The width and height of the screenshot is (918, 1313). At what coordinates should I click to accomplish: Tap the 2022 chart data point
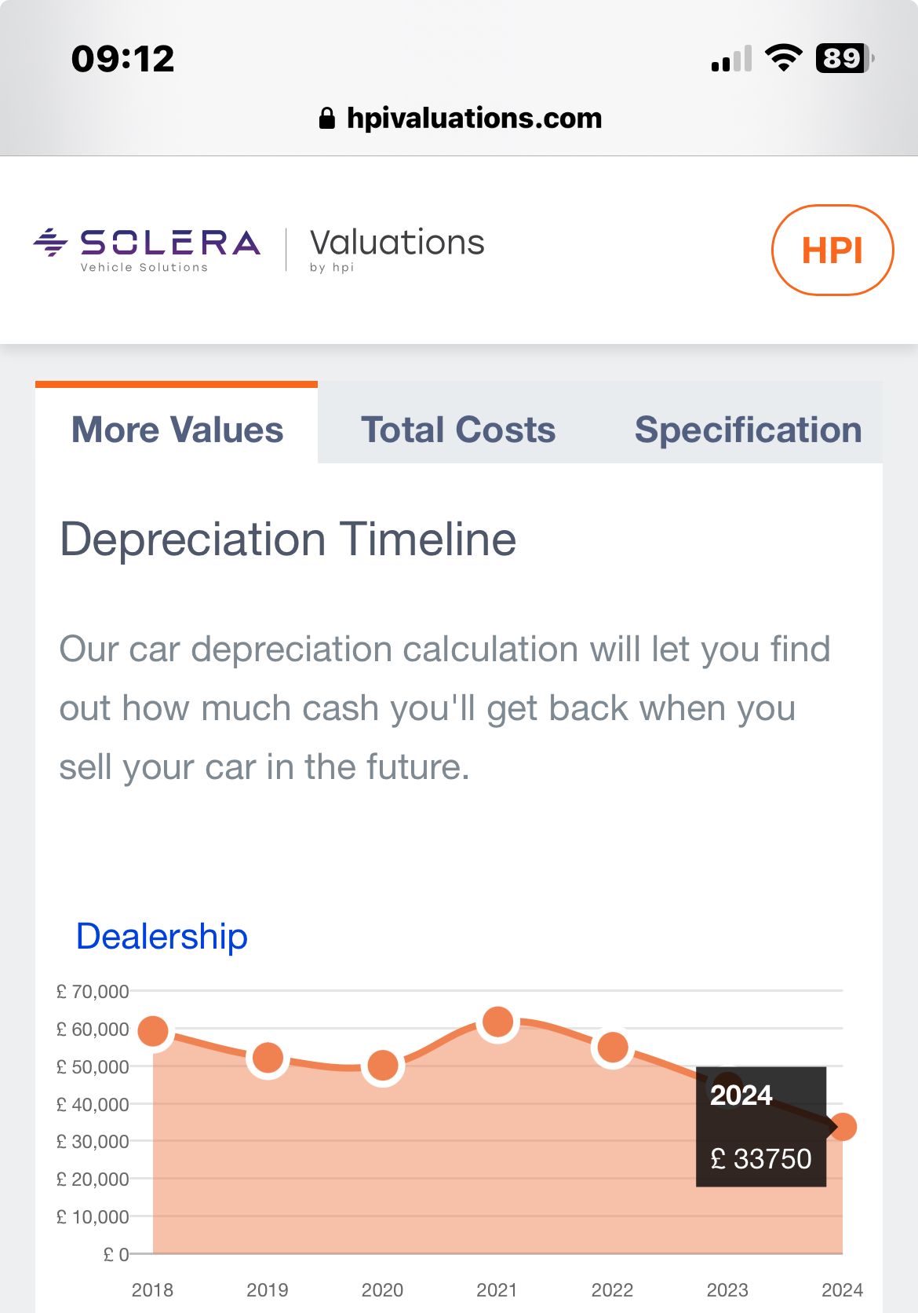click(x=613, y=1048)
